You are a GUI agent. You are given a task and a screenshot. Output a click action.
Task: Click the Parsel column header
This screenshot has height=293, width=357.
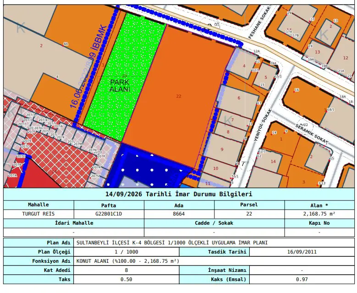[x=249, y=205]
